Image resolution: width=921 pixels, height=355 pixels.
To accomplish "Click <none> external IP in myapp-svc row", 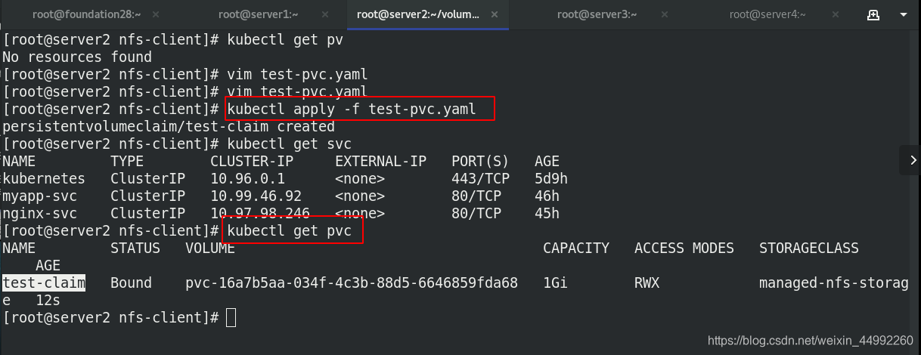I will (360, 196).
